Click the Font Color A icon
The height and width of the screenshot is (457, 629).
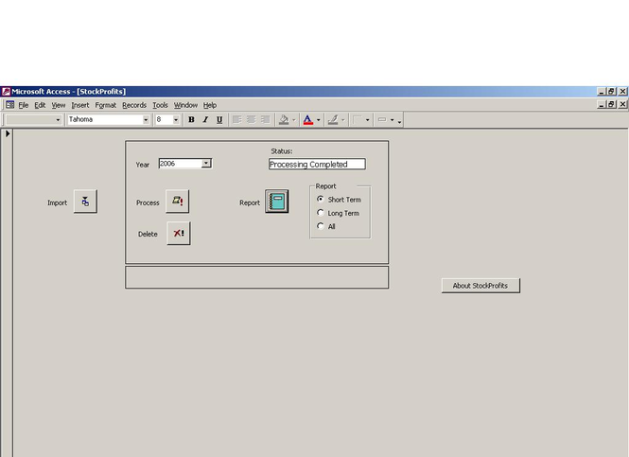307,119
